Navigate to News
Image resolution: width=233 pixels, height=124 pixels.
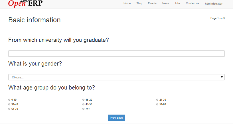click(x=165, y=3)
